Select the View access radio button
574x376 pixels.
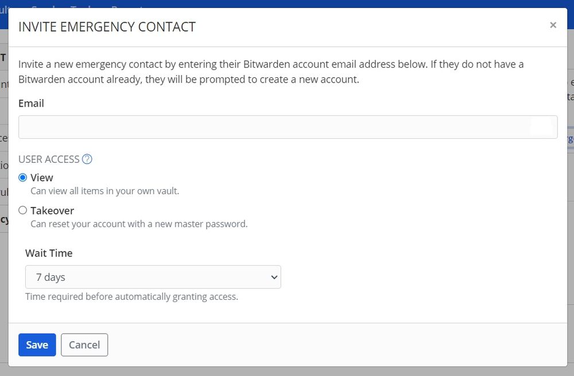(22, 177)
